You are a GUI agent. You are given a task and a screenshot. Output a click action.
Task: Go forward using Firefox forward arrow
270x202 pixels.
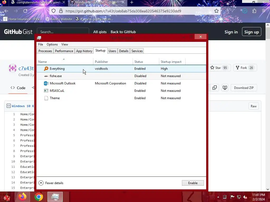pos(16,11)
